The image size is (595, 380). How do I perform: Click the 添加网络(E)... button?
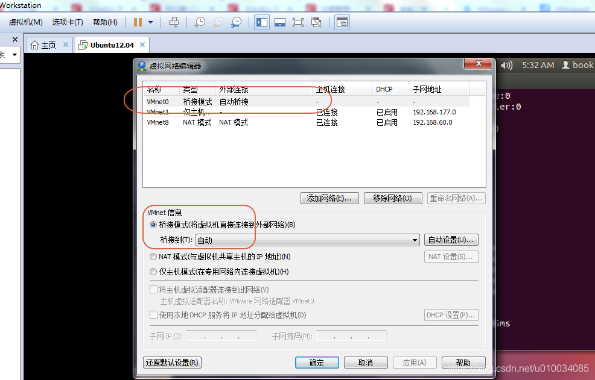[x=329, y=198]
